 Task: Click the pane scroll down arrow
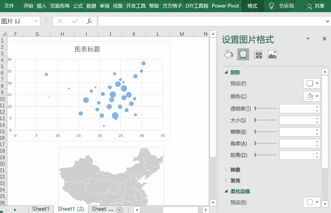coord(325,204)
